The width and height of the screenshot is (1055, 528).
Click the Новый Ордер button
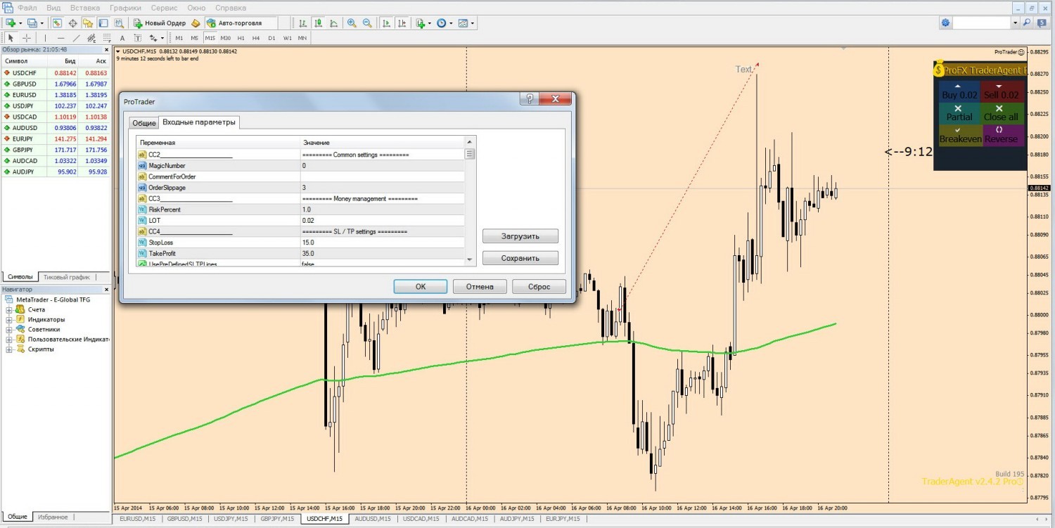click(160, 23)
